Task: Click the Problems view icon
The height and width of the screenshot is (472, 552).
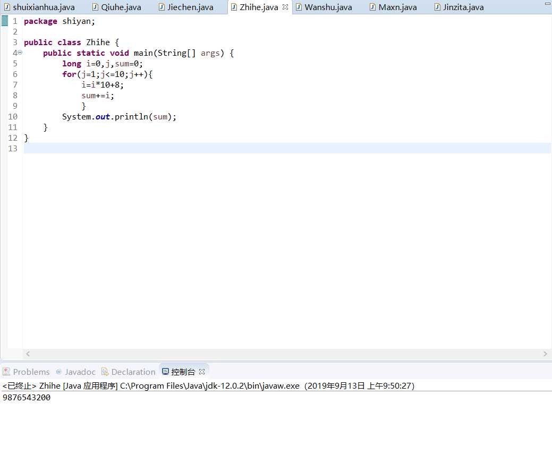Action: pyautogui.click(x=6, y=372)
